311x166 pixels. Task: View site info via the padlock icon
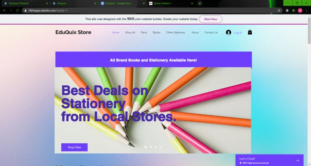[x=25, y=10]
